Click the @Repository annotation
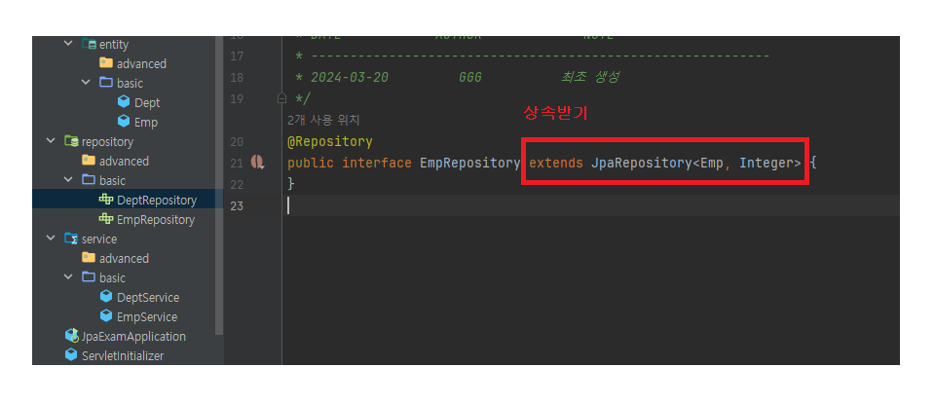The height and width of the screenshot is (404, 935). 330,142
